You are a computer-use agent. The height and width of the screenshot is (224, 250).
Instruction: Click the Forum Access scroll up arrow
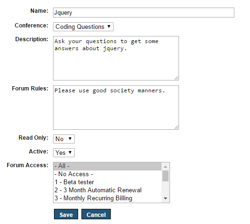click(166, 167)
